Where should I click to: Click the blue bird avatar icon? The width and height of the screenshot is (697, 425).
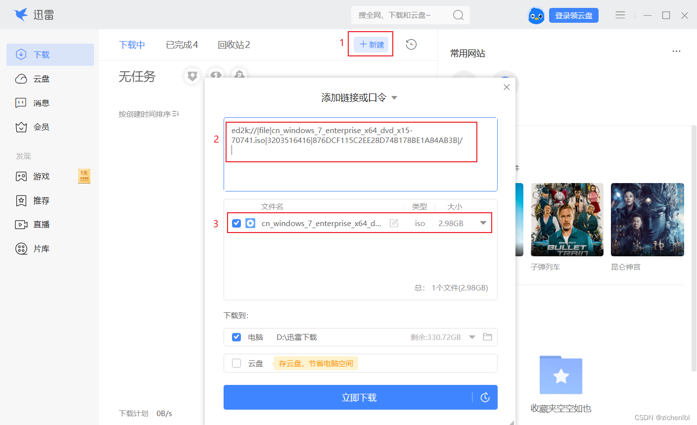(x=536, y=16)
